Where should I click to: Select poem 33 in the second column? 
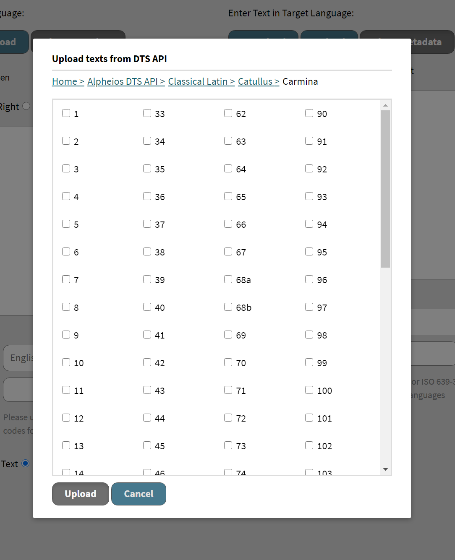point(147,113)
